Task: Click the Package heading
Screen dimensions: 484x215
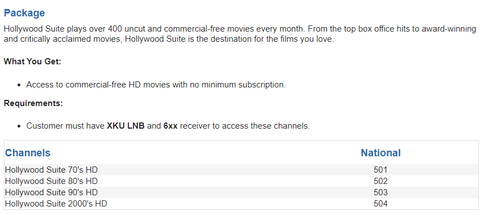Action: tap(24, 13)
